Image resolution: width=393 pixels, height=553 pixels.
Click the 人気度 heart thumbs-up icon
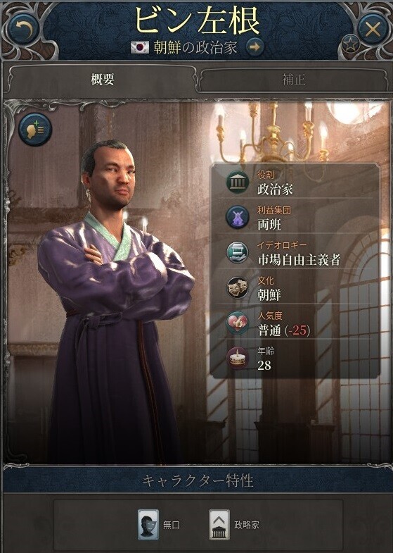click(x=238, y=323)
